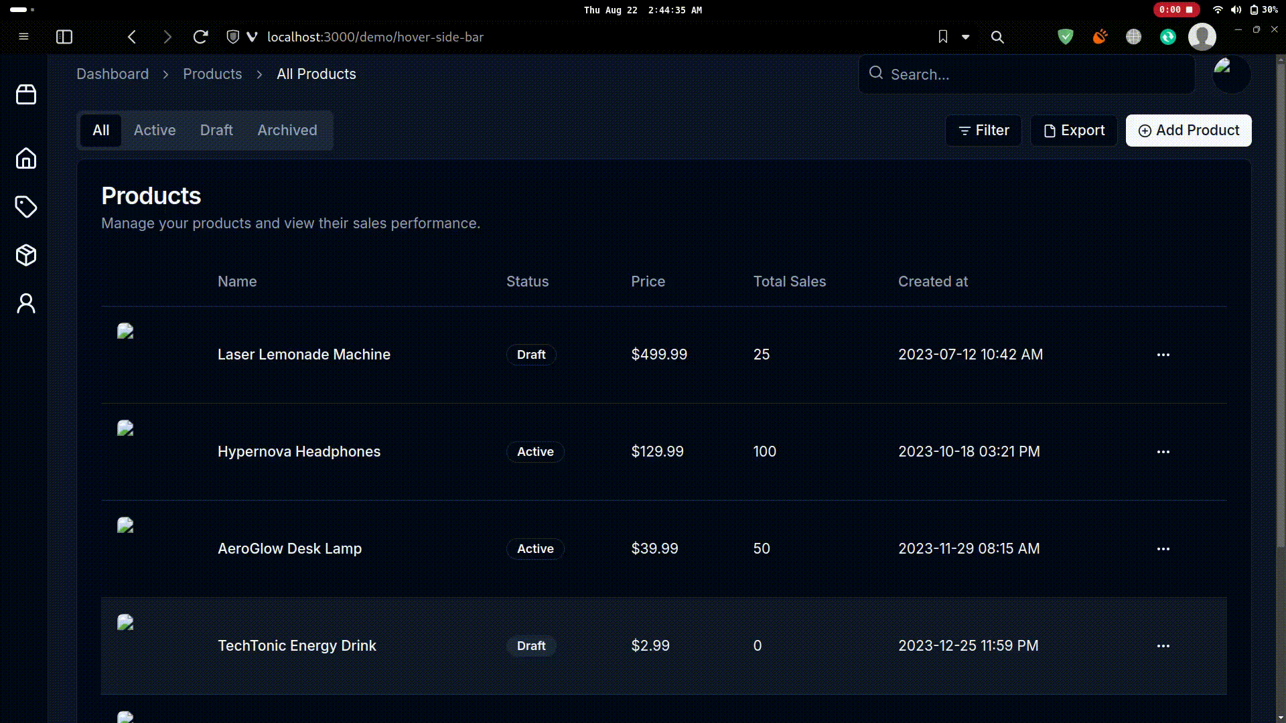Viewport: 1286px width, 723px height.
Task: Click the AeroGlow Desk Lamp name
Action: click(289, 549)
